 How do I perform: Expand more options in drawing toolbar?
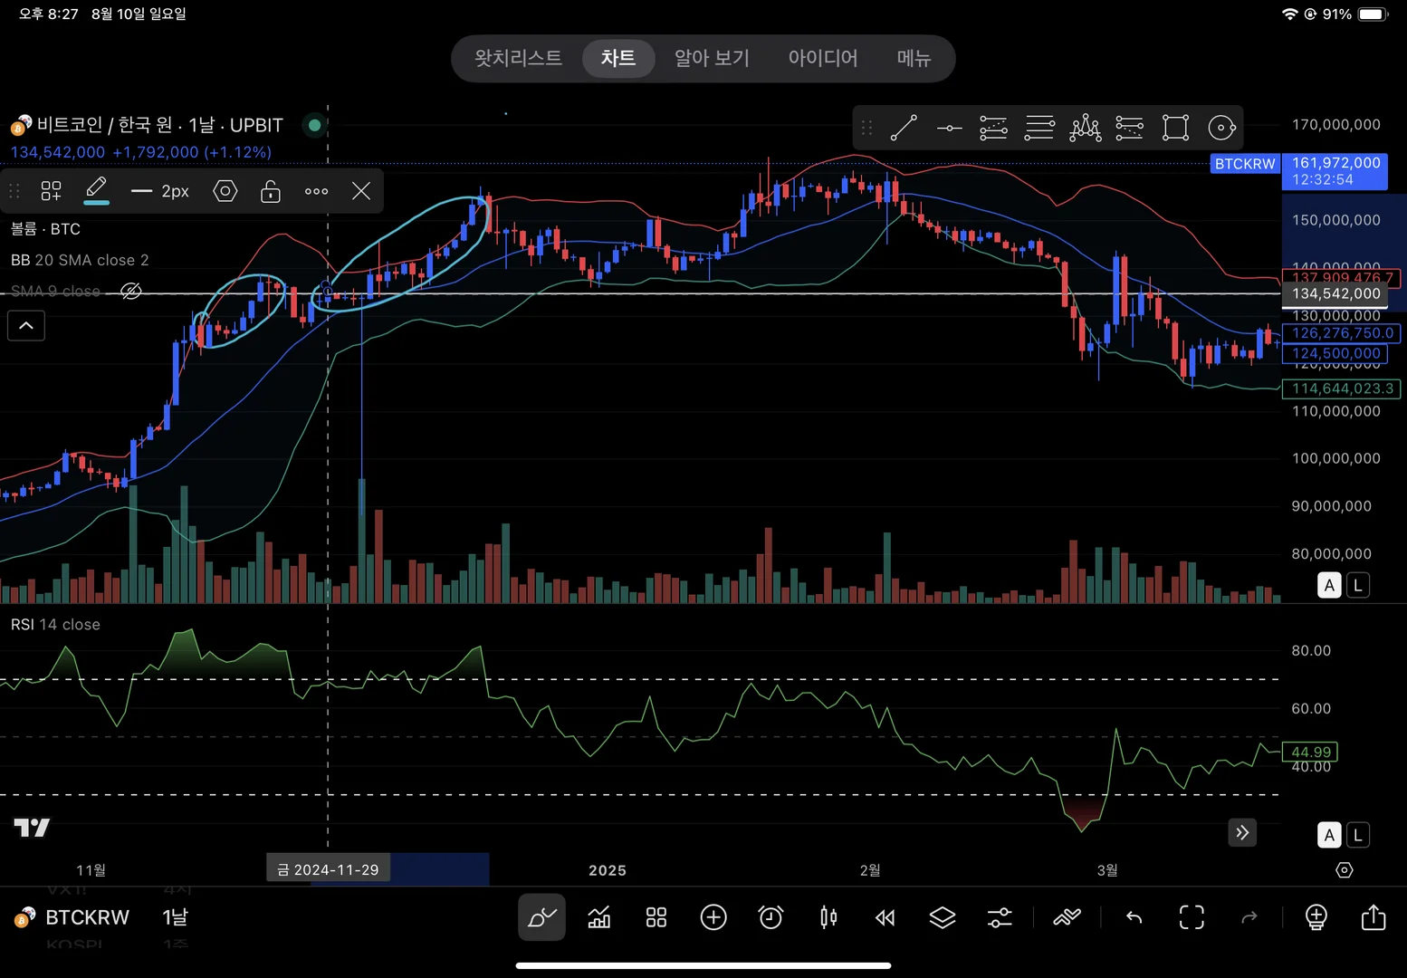click(x=316, y=191)
